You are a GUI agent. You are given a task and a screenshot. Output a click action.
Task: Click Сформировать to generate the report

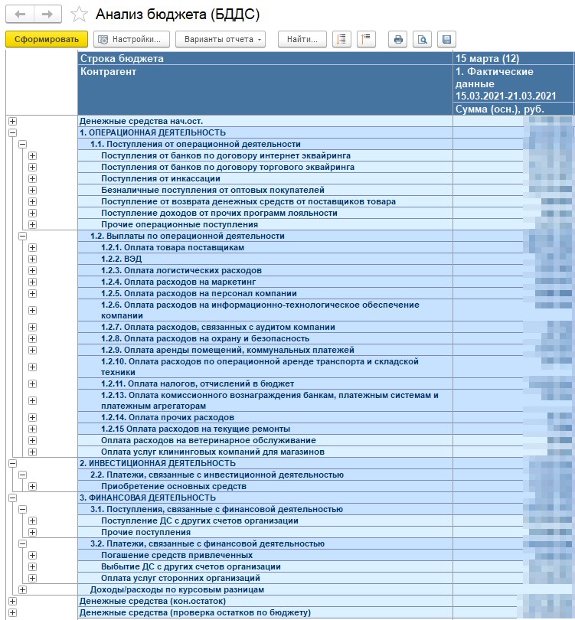47,39
